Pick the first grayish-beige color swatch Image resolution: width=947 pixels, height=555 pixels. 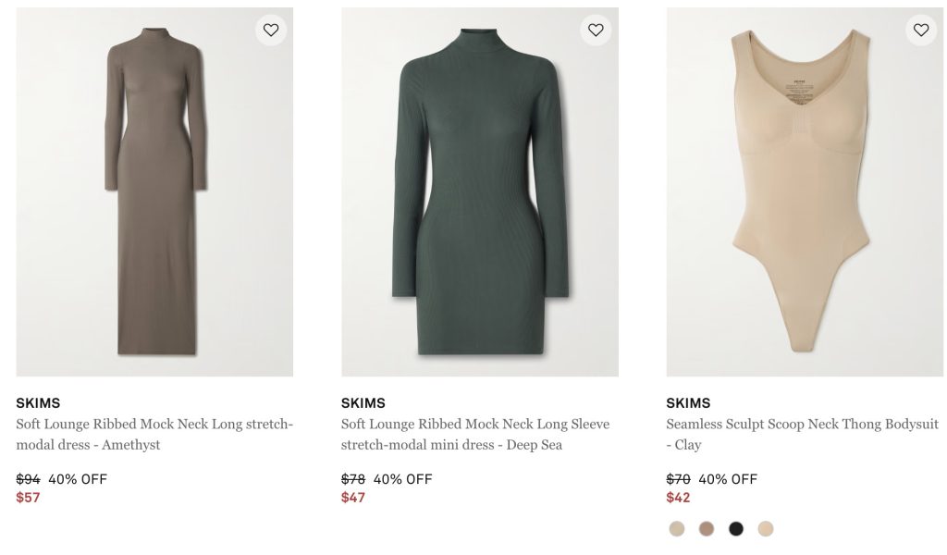coord(677,529)
